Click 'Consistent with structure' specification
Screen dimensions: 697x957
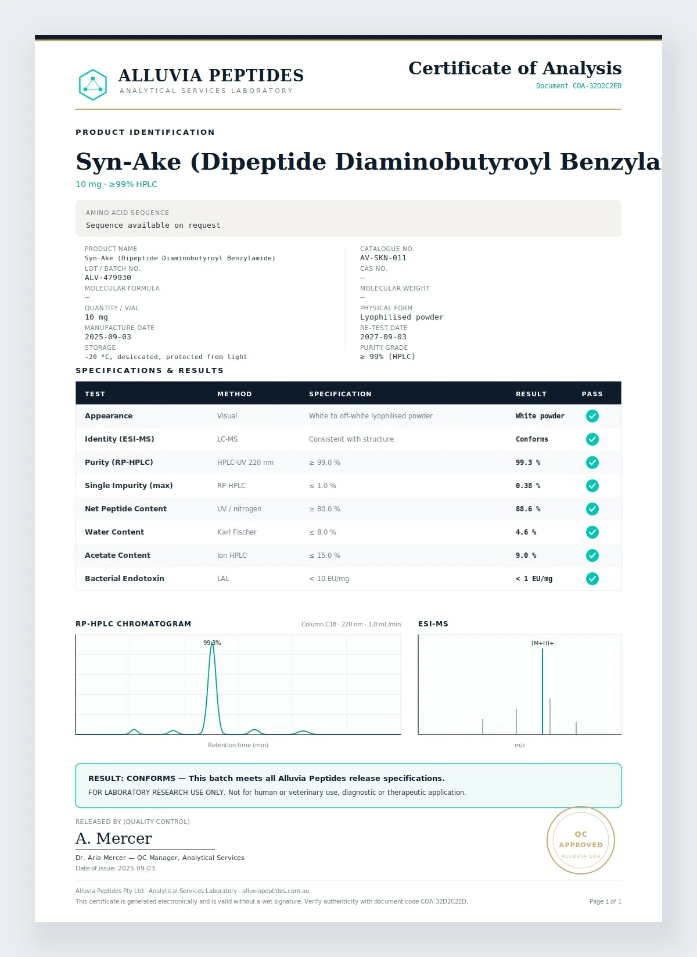tap(351, 439)
